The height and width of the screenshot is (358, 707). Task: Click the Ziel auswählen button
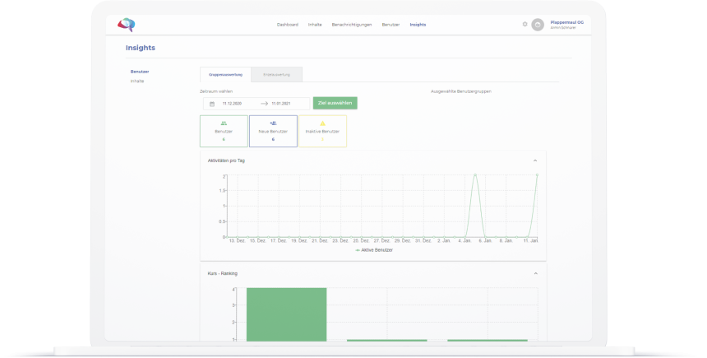click(335, 103)
